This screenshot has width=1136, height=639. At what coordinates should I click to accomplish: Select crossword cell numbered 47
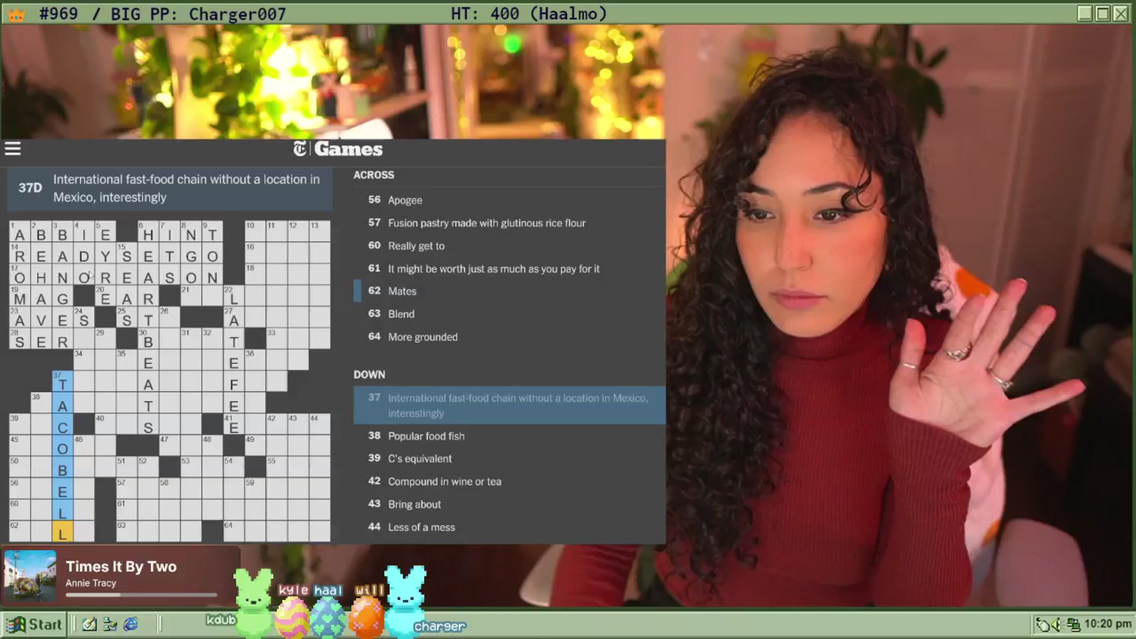tap(169, 446)
